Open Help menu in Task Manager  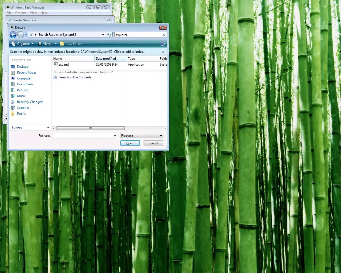pyautogui.click(x=44, y=13)
